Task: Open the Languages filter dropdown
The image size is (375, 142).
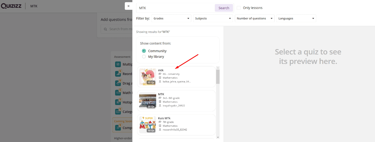Action: coord(296,18)
